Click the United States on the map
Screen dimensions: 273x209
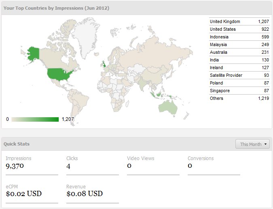point(59,74)
